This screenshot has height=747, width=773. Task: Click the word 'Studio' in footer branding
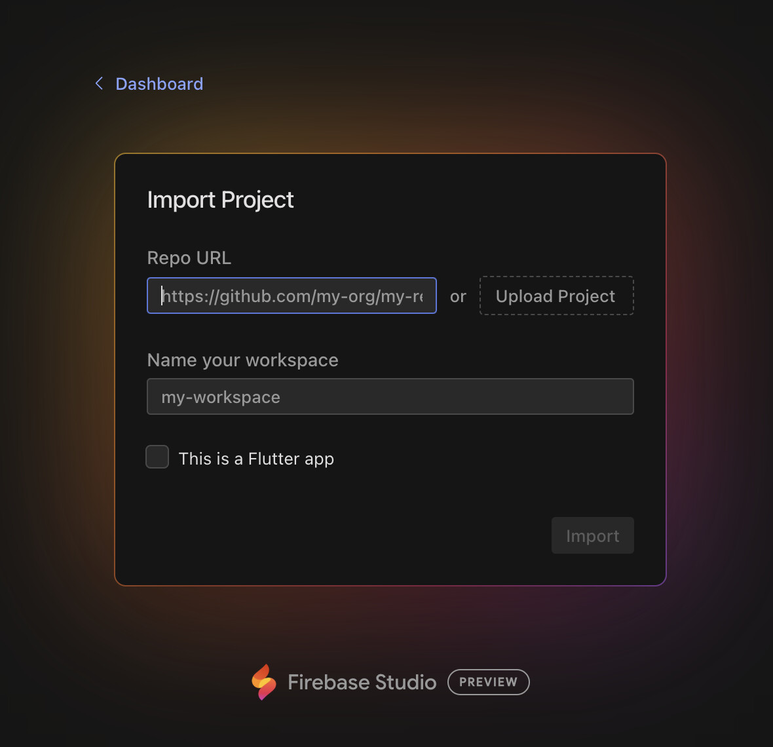click(x=405, y=682)
